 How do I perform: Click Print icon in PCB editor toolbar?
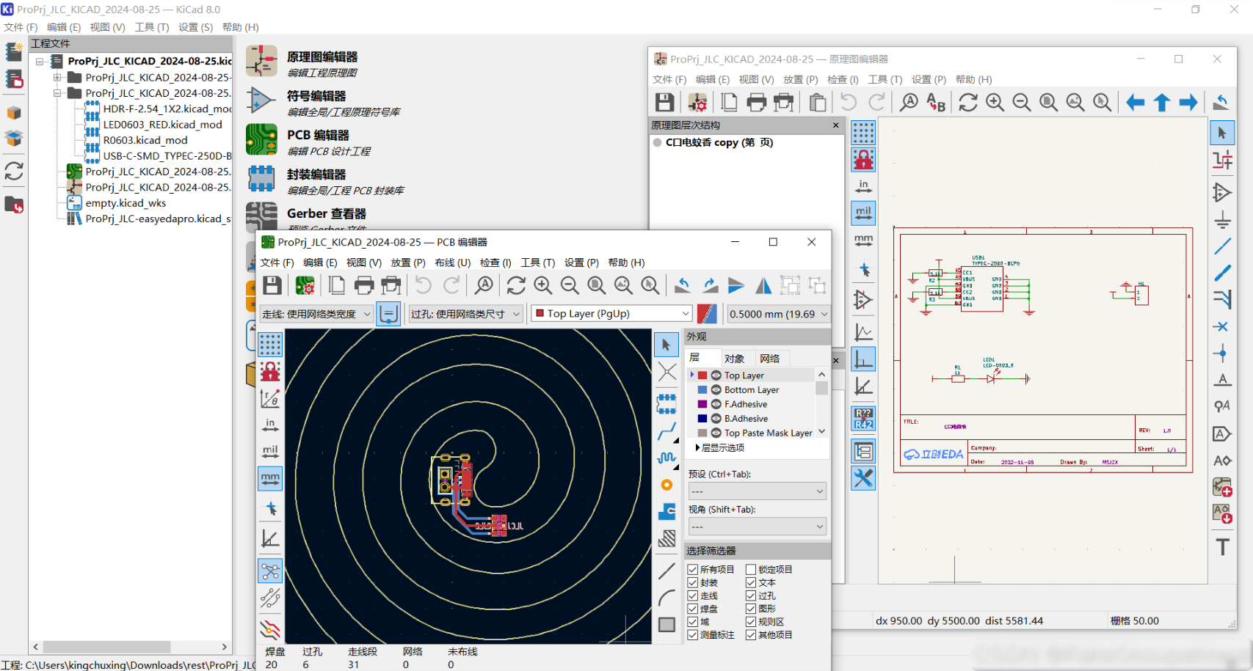[x=364, y=285]
